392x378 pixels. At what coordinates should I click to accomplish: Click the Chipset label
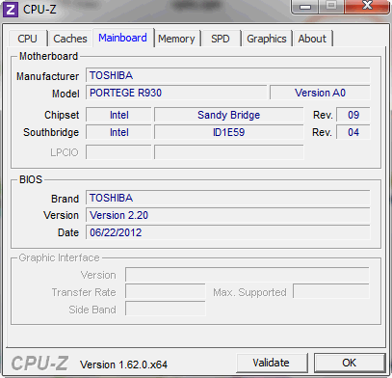[62, 115]
